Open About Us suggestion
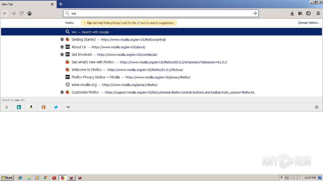Image resolution: width=323 pixels, height=181 pixels. [161, 47]
